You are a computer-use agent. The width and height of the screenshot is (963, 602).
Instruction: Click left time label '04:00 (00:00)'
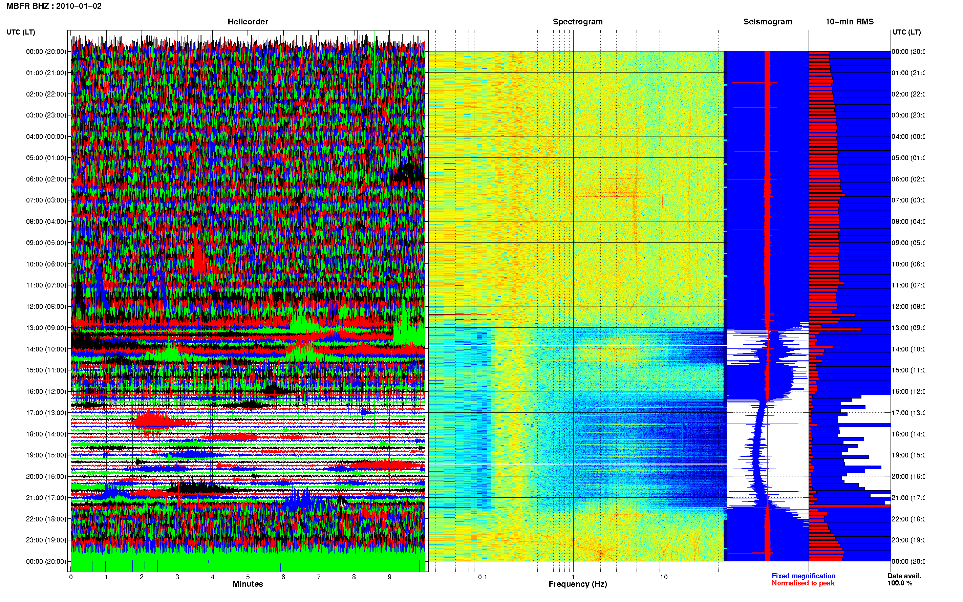click(x=46, y=136)
